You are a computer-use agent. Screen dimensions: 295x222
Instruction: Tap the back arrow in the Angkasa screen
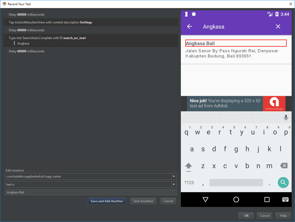pos(189,26)
